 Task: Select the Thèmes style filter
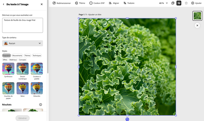27,56
